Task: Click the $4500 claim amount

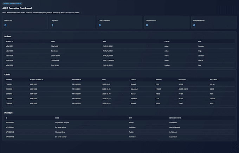Action: 157,104
